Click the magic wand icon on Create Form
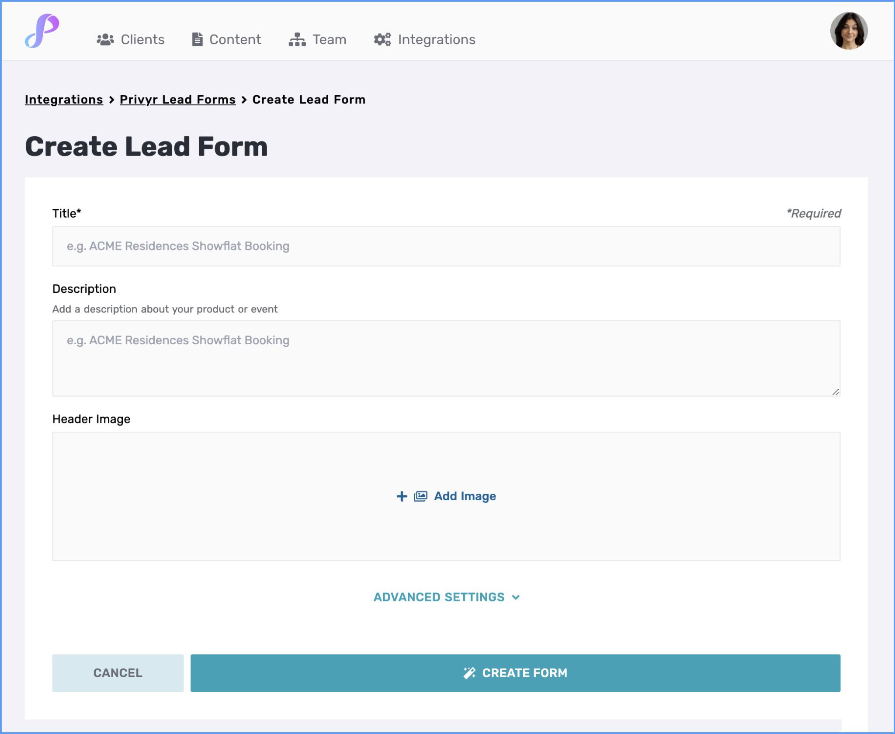The height and width of the screenshot is (734, 895). [x=469, y=673]
